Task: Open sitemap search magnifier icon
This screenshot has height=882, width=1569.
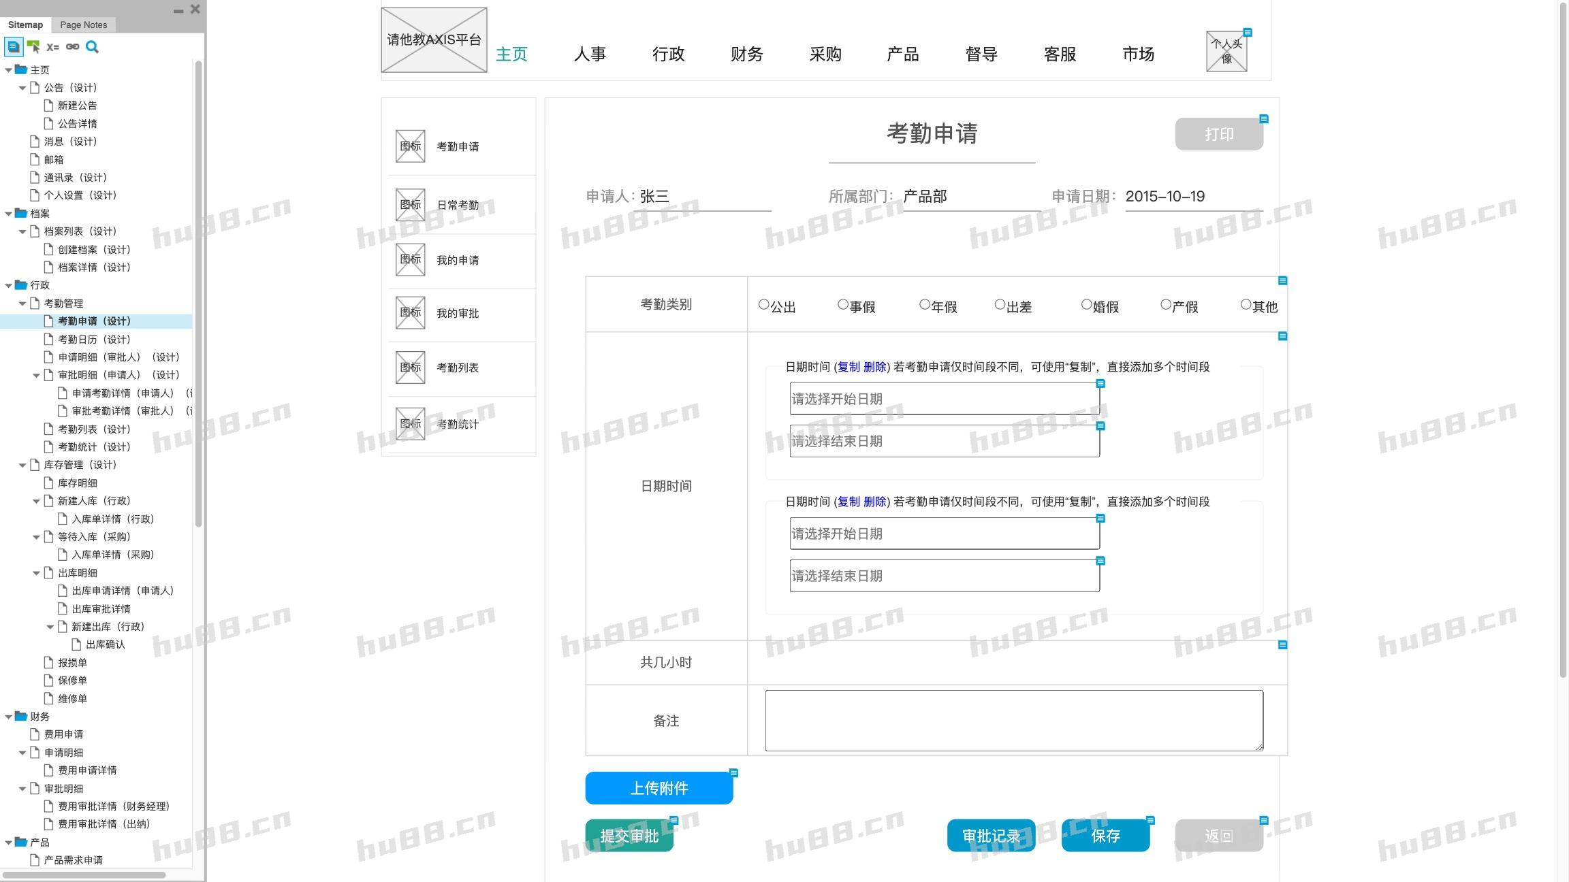Action: click(x=92, y=47)
